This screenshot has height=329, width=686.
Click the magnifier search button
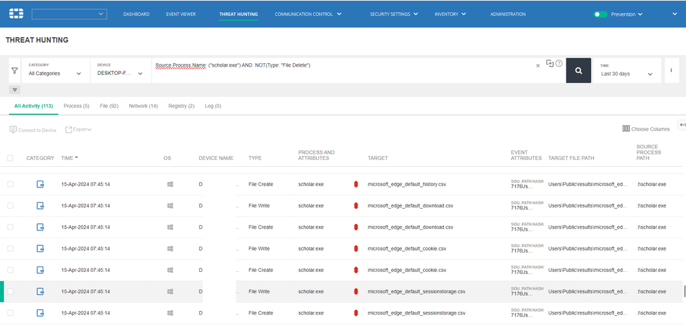point(578,70)
